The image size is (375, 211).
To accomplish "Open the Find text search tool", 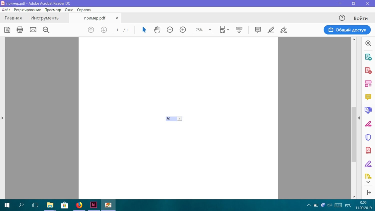I will 46,30.
